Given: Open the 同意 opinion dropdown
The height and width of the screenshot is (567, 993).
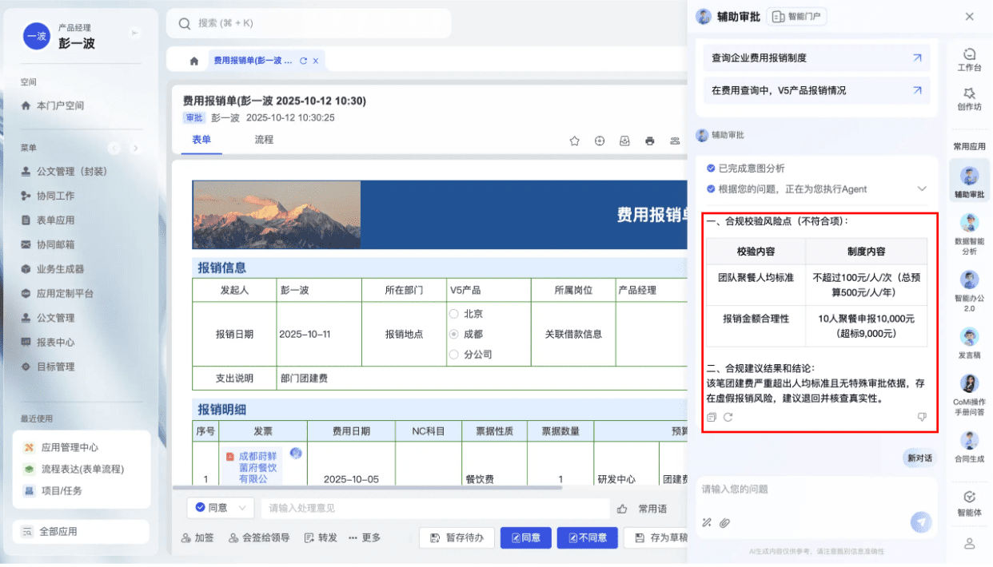Looking at the screenshot, I should 221,508.
